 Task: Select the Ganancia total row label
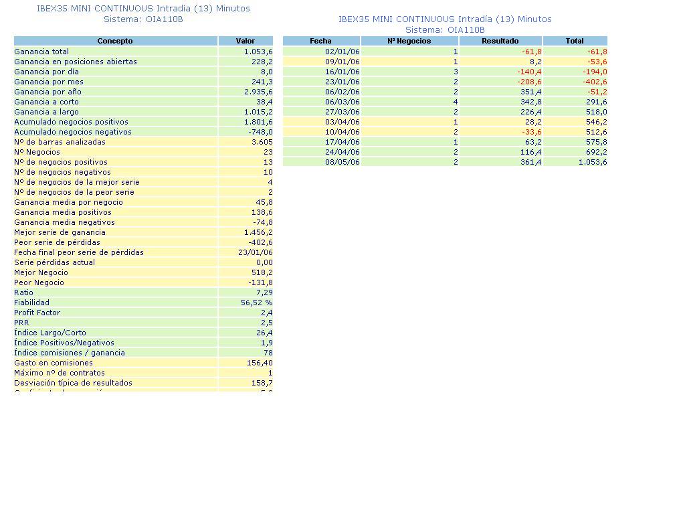[x=41, y=52]
